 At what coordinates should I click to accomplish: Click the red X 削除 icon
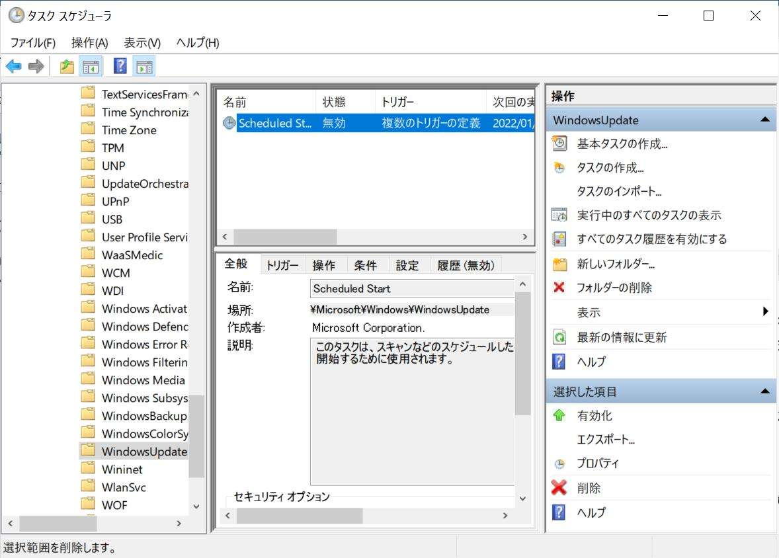[559, 487]
